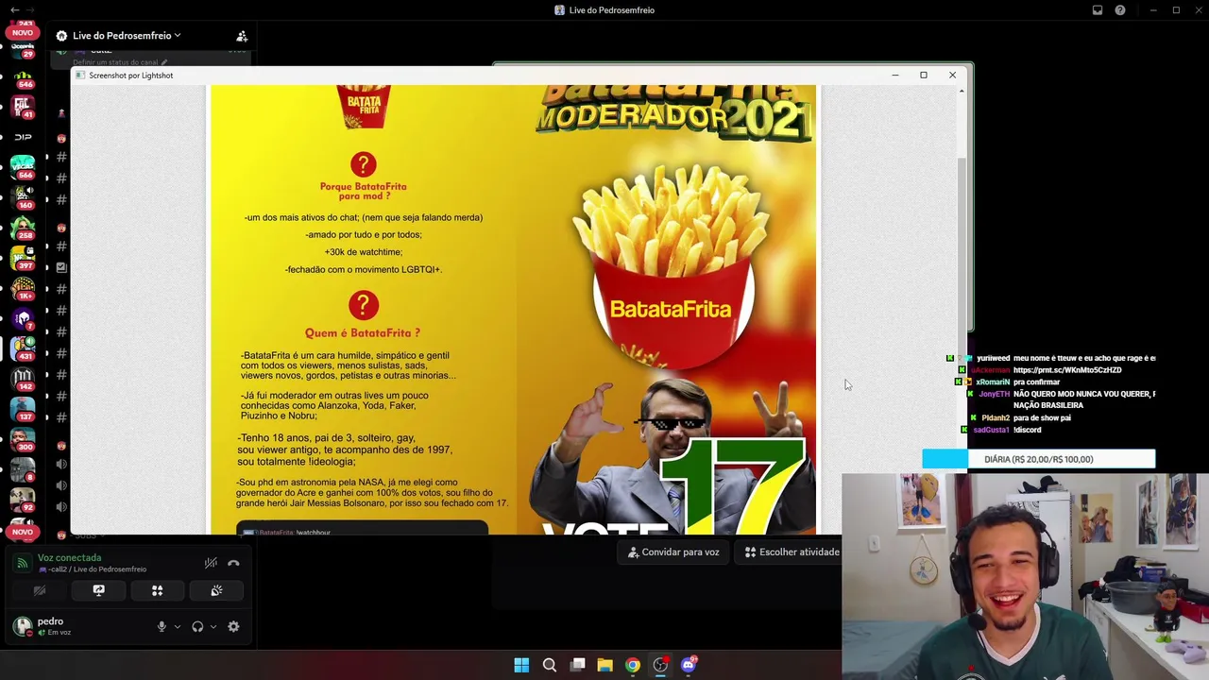Open voice connection signal details

(x=22, y=563)
